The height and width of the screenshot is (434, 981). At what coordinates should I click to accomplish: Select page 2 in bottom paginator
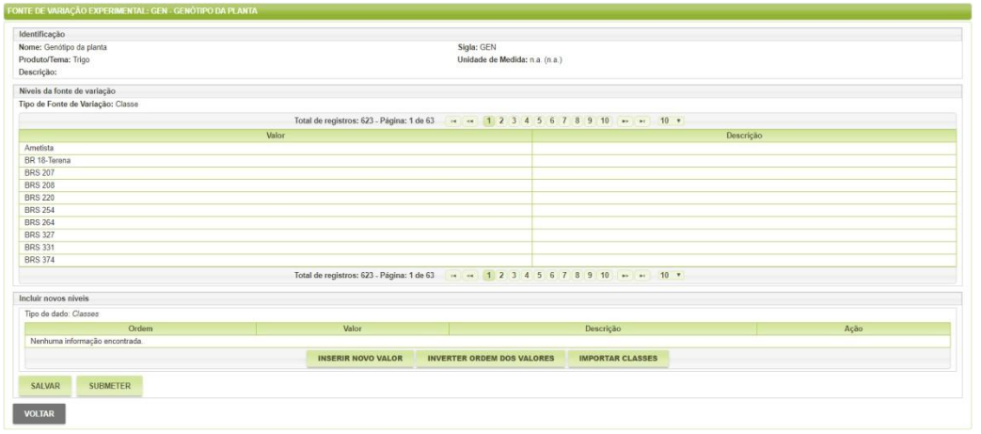coord(501,276)
